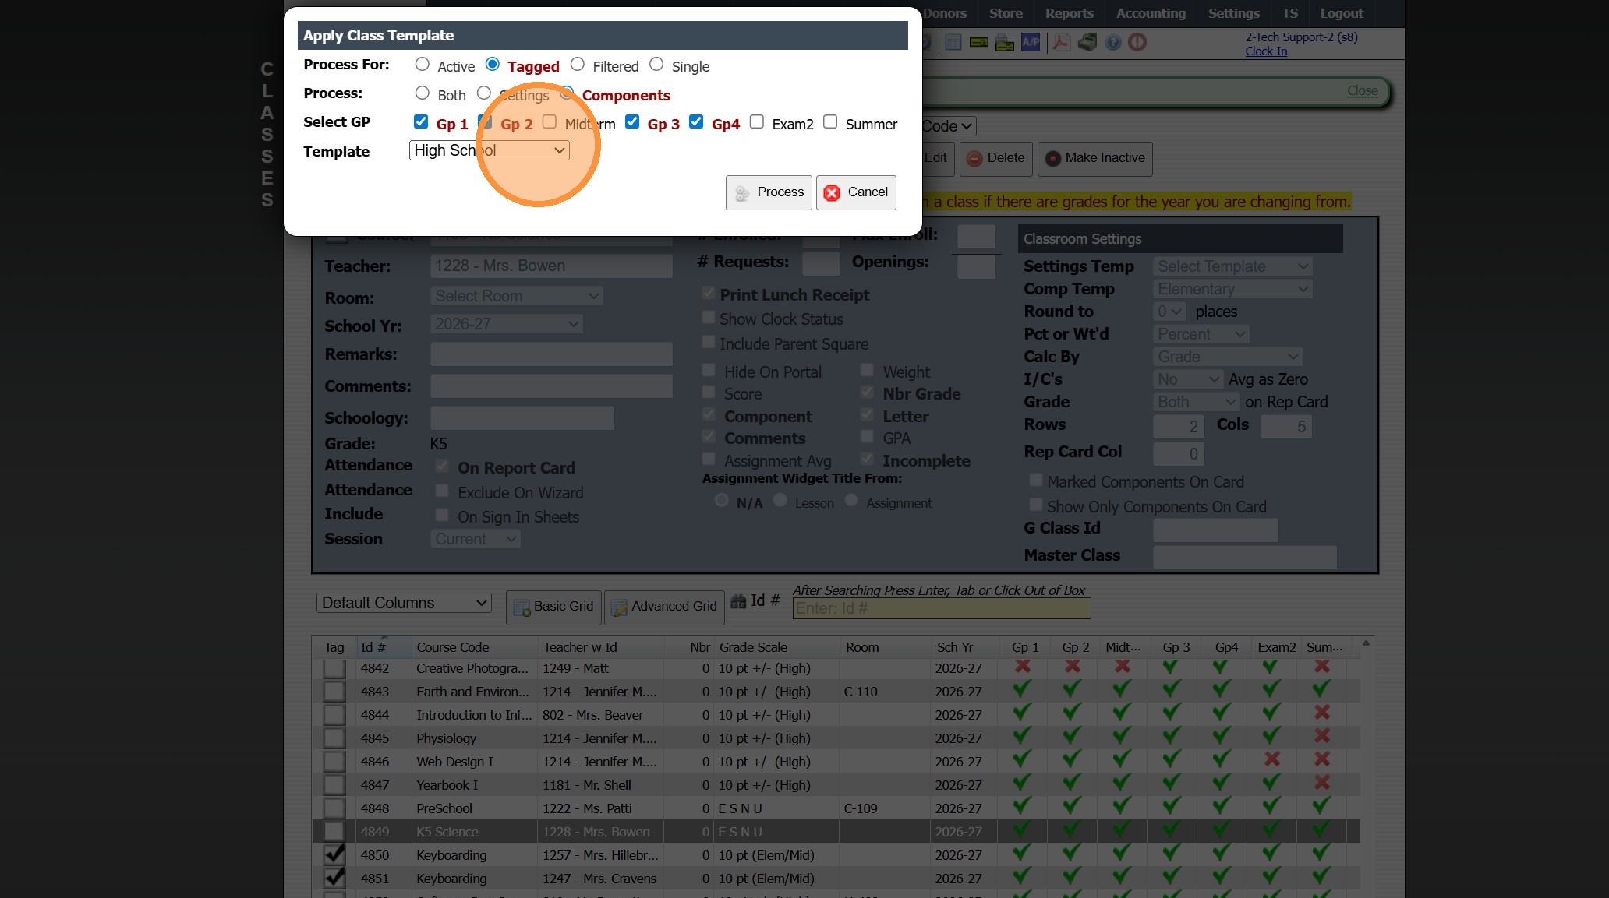This screenshot has width=1609, height=898.
Task: Open the PDF toolbar icon
Action: point(1061,43)
